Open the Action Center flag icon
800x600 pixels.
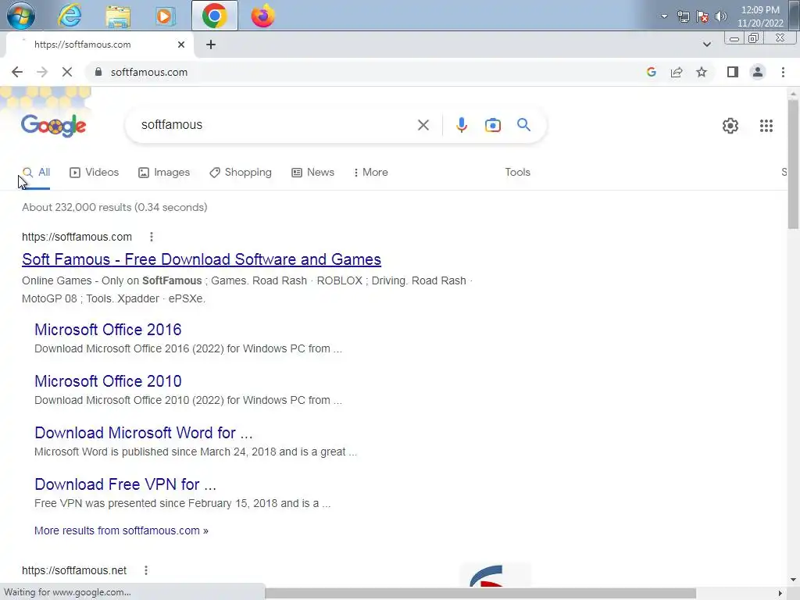coord(702,16)
